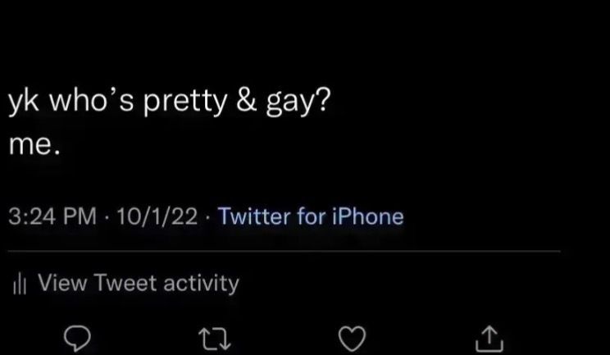Viewport: 610px width, 355px height.
Task: Click the bar chart analytics icon
Action: (x=20, y=283)
